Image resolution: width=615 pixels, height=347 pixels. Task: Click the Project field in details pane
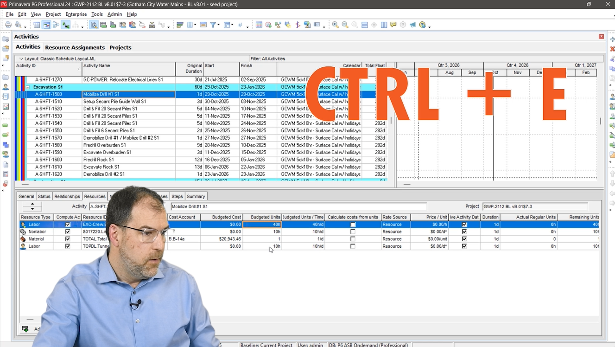535,206
